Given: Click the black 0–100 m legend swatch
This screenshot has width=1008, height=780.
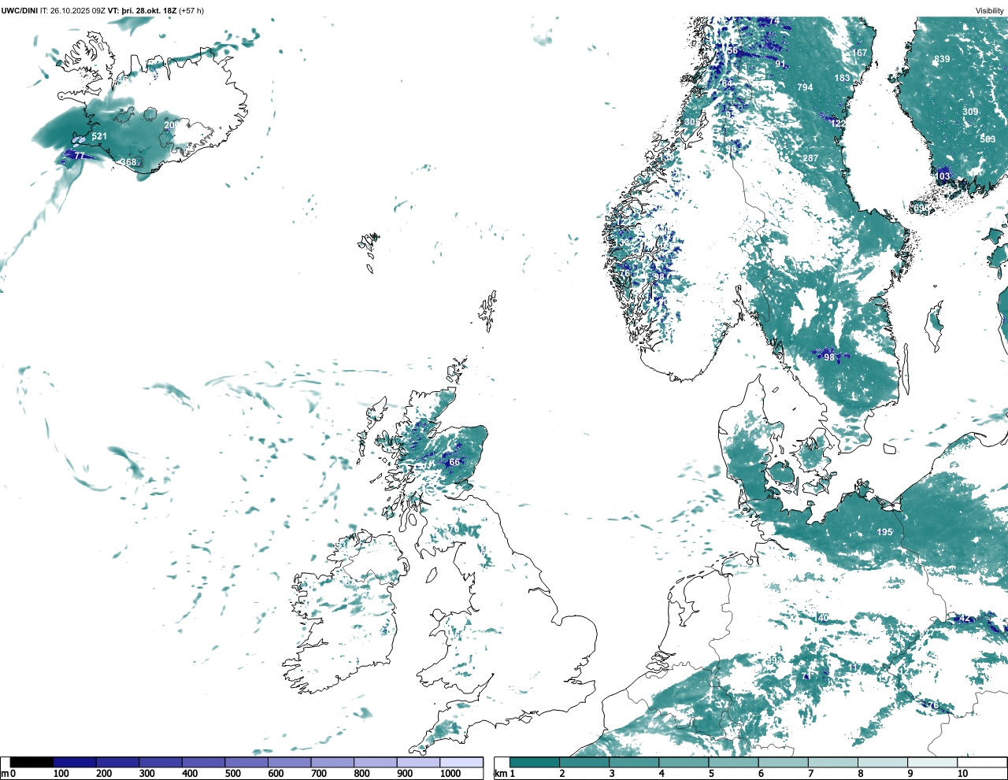Looking at the screenshot, I should point(32,762).
